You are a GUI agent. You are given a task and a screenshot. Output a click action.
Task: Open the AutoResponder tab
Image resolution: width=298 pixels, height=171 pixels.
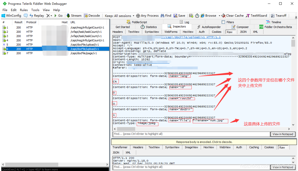[209, 27]
